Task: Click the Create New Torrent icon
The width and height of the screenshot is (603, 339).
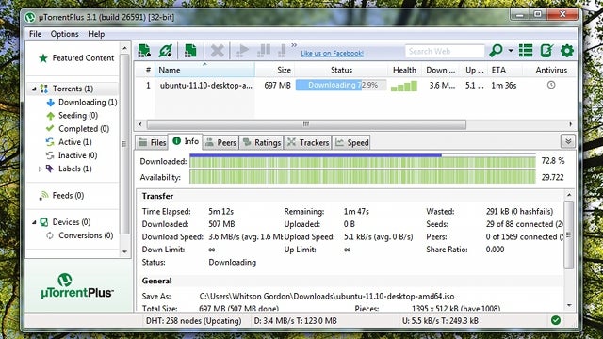Action: (x=190, y=51)
